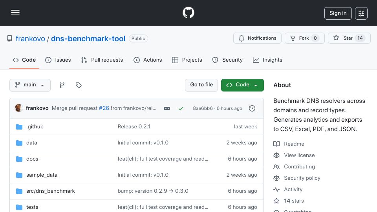Click the fork count badge 0
The image size is (377, 212).
[315, 38]
